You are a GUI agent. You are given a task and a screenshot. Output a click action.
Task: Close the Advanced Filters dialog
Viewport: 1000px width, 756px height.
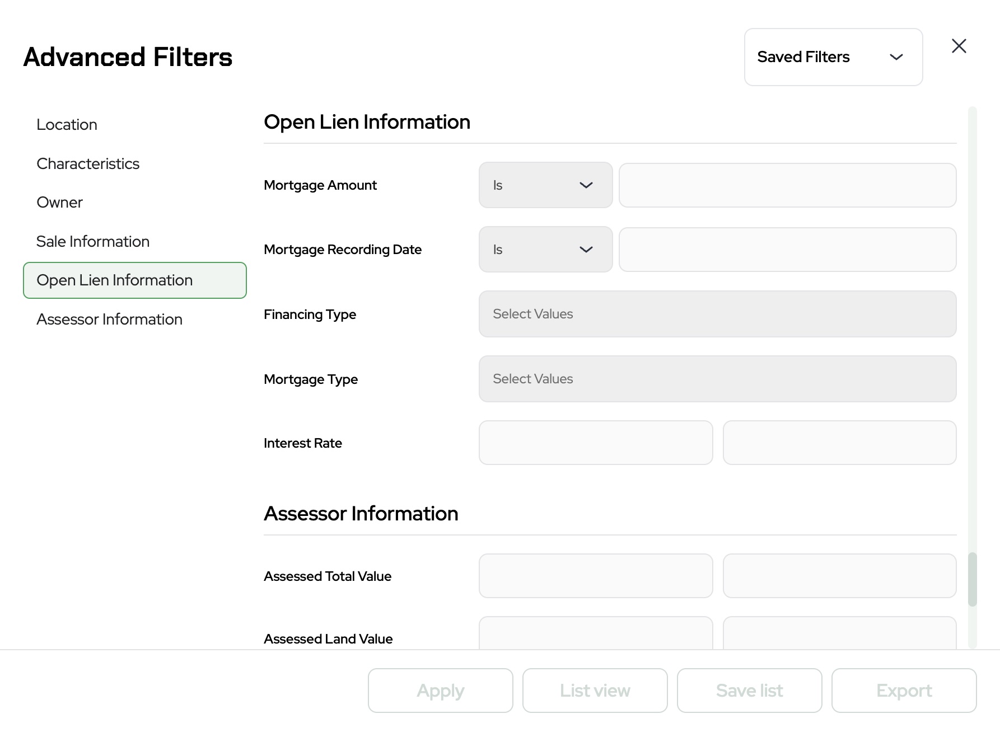pos(959,46)
